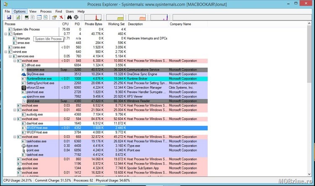The image size is (315, 186).
Task: Sort by Description column header
Action: (x=147, y=24)
